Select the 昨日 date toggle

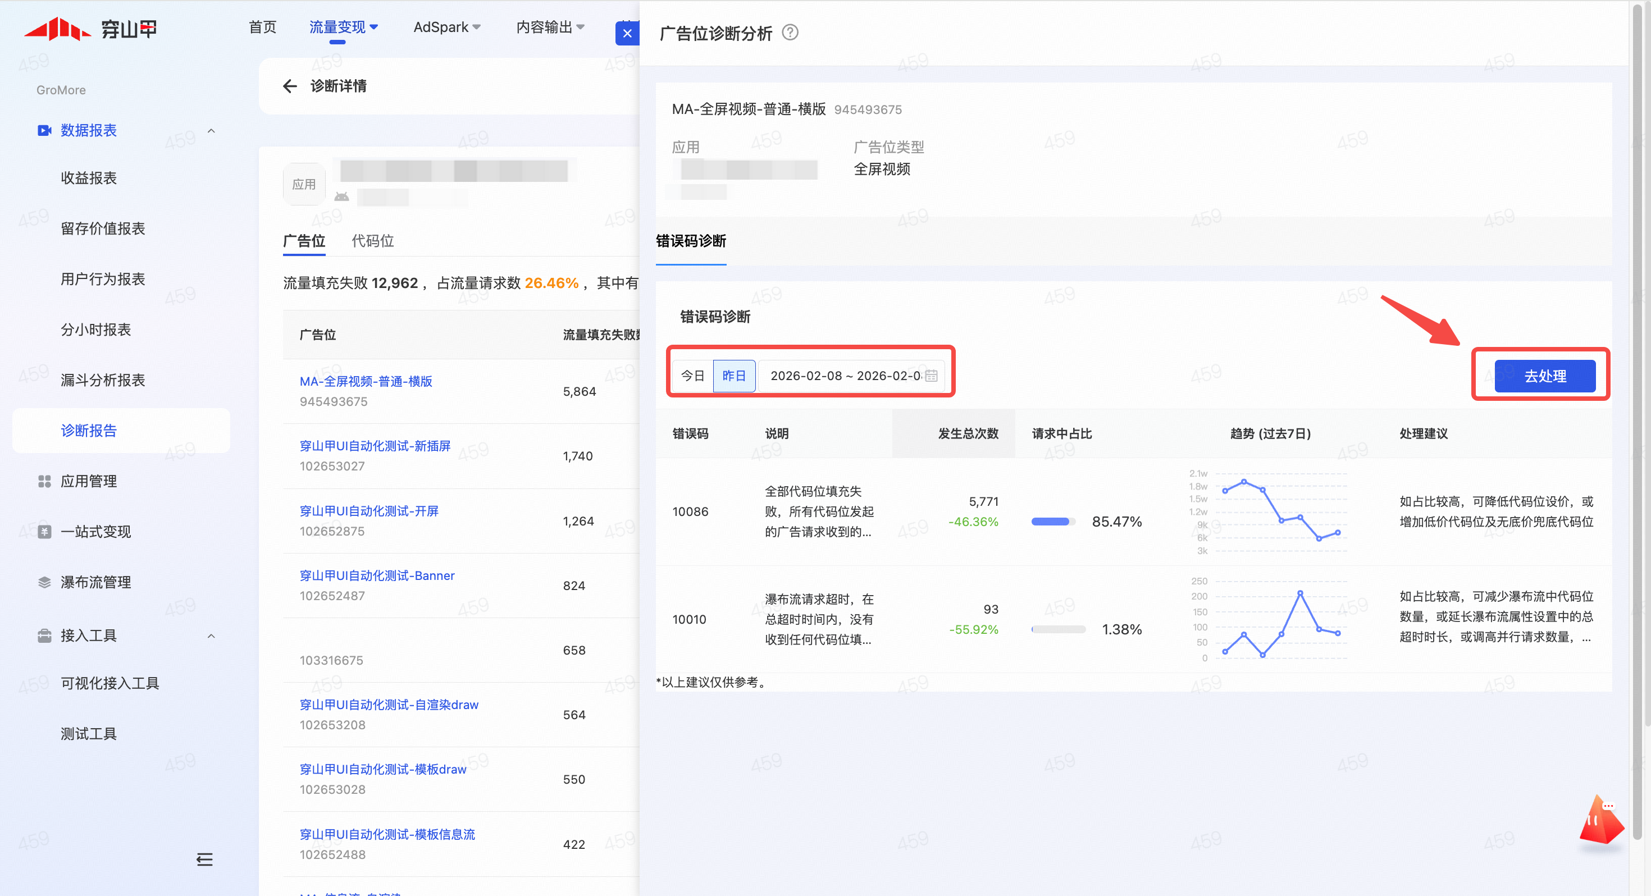(x=734, y=376)
